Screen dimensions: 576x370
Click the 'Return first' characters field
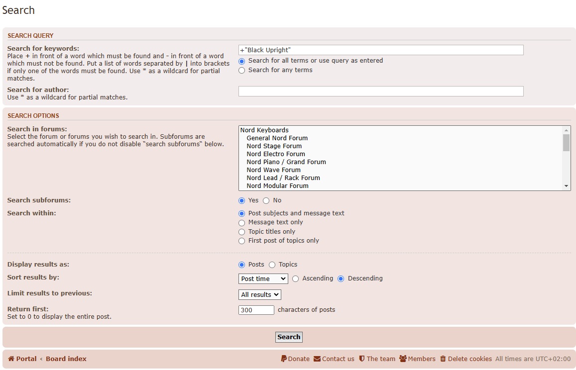pyautogui.click(x=256, y=310)
